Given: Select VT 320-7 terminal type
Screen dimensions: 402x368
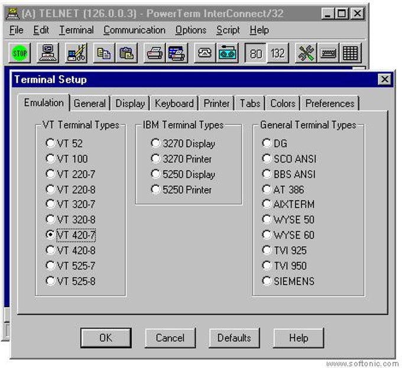Looking at the screenshot, I should coord(50,204).
